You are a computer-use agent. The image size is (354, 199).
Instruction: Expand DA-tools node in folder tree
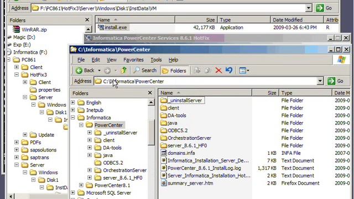click(x=90, y=148)
